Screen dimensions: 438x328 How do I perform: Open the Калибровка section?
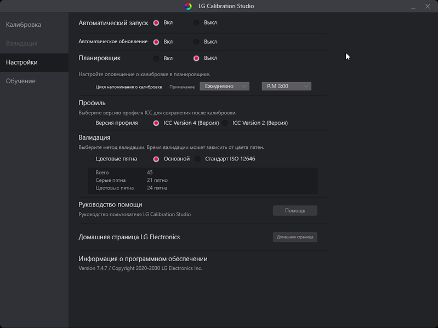tap(24, 25)
